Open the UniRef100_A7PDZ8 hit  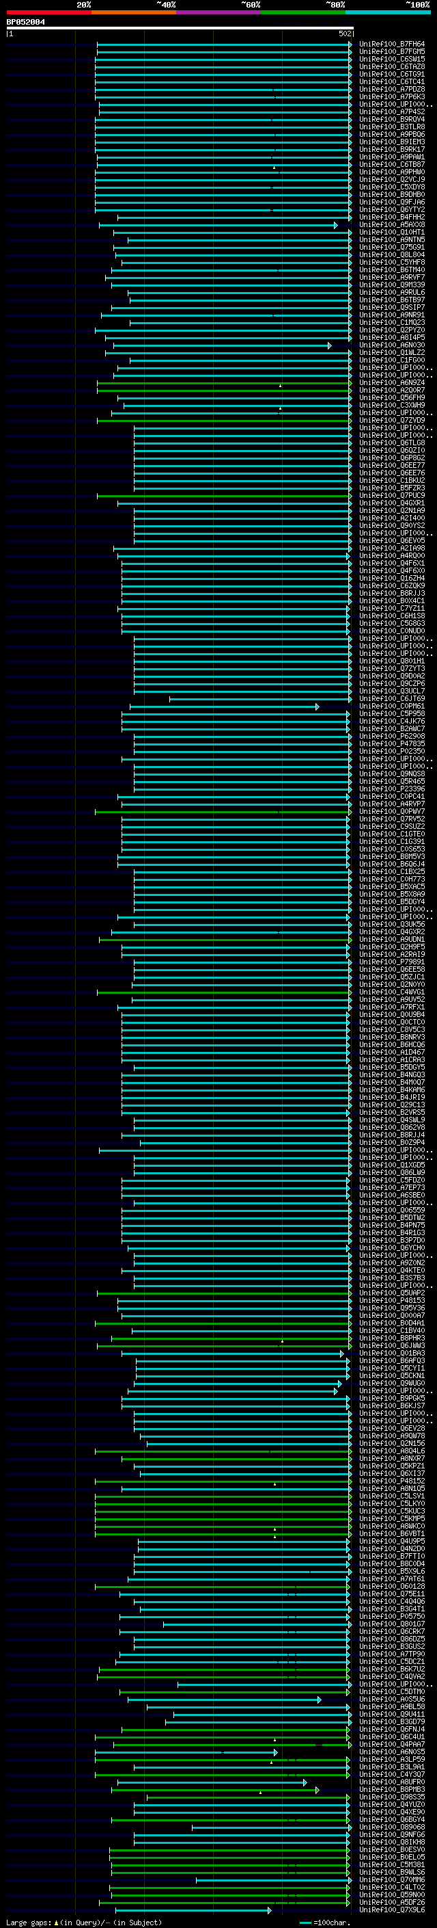391,89
